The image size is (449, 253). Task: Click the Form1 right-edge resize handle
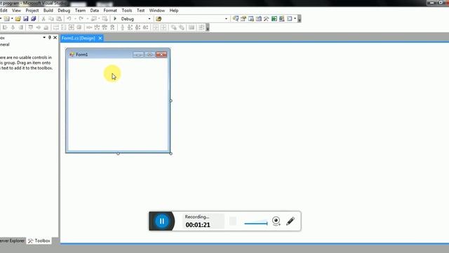171,100
